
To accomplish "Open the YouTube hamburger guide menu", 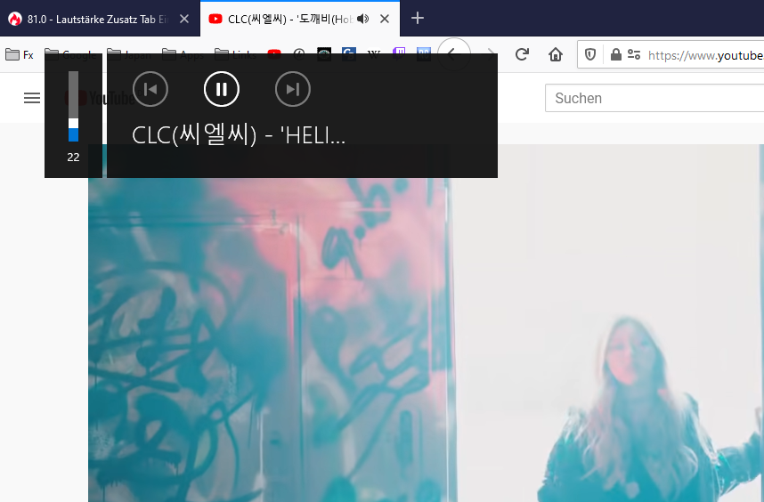I will click(x=32, y=98).
